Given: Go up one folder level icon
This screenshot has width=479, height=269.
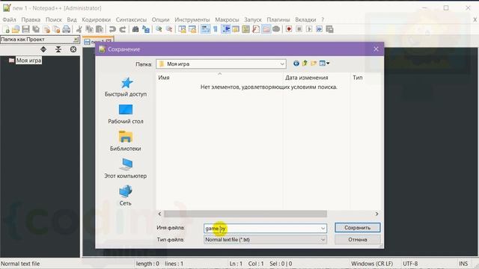Looking at the screenshot, I should (305, 64).
